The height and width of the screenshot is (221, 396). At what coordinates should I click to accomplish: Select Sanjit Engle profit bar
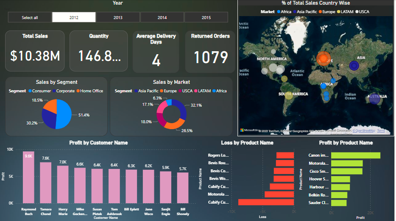[x=166, y=187]
